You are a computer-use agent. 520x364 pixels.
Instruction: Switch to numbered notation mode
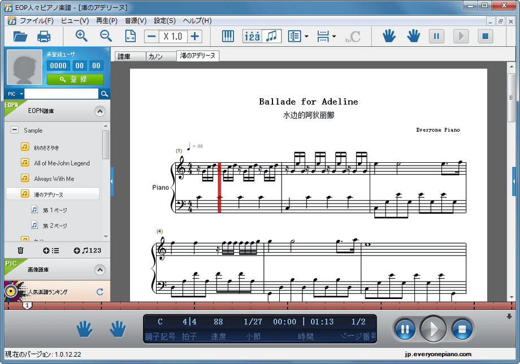tap(253, 36)
